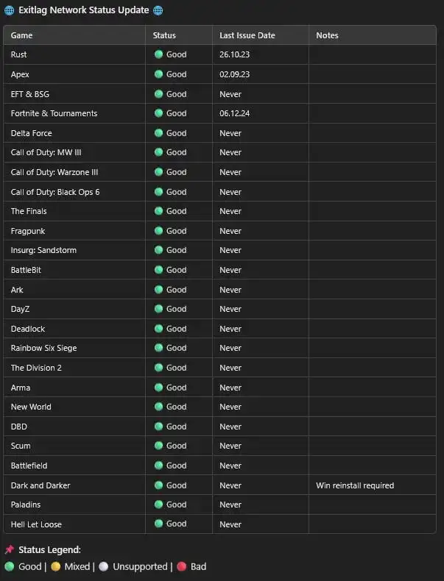Click the green status dot for Fortnite & Tournaments
The image size is (444, 581).
coord(158,113)
